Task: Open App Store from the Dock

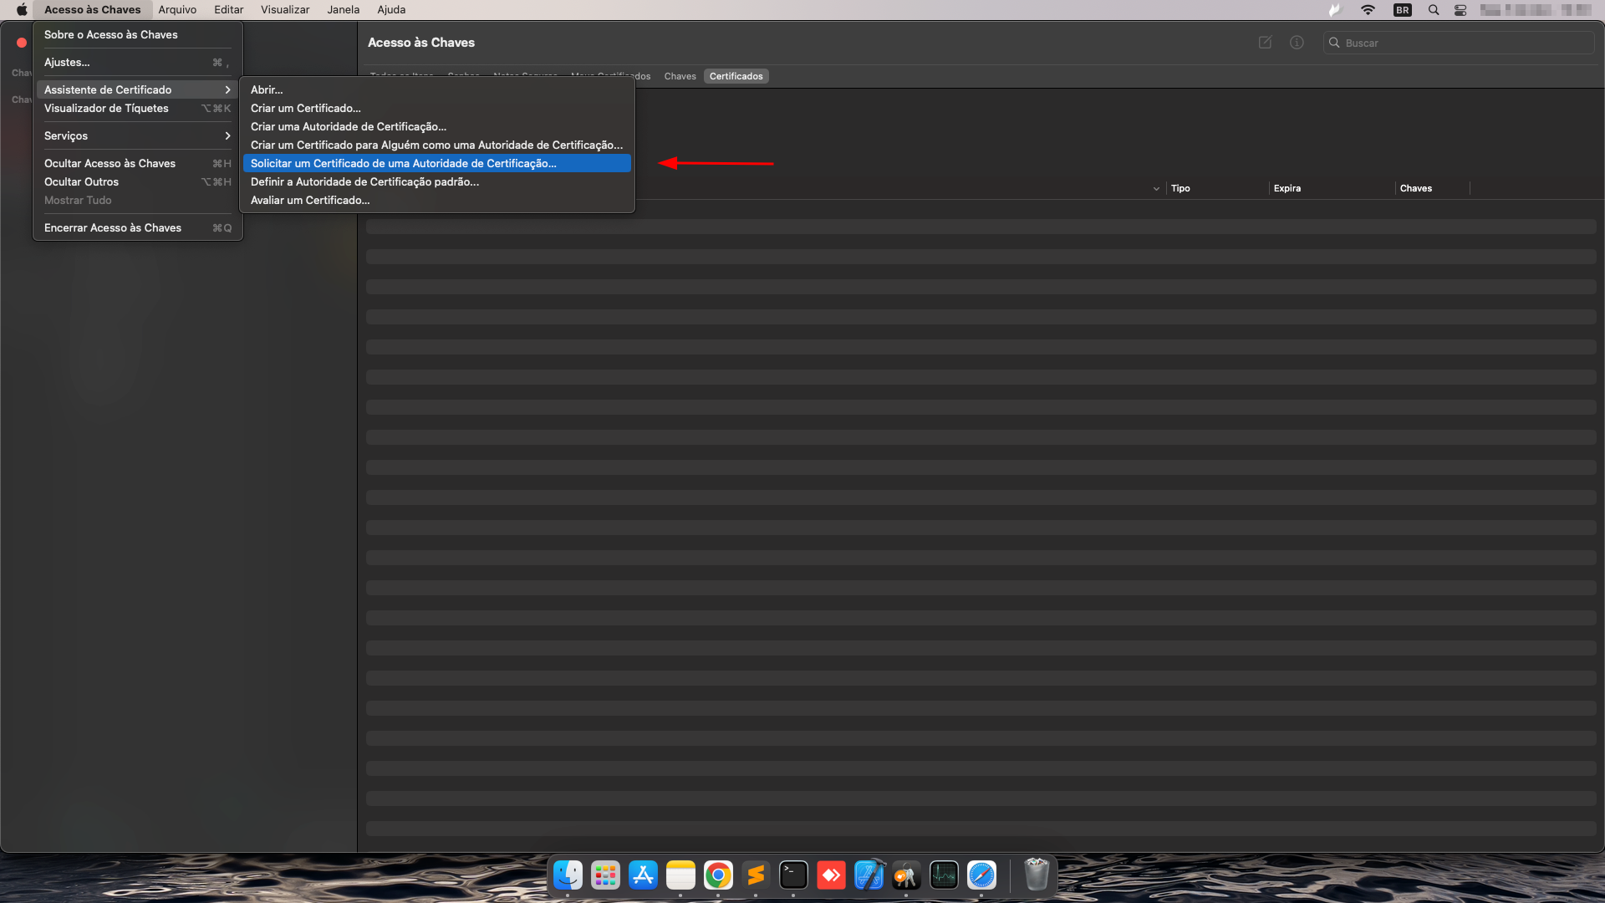Action: coord(643,875)
